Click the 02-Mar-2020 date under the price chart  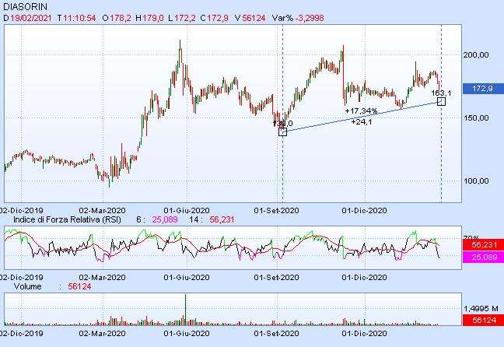click(x=102, y=211)
